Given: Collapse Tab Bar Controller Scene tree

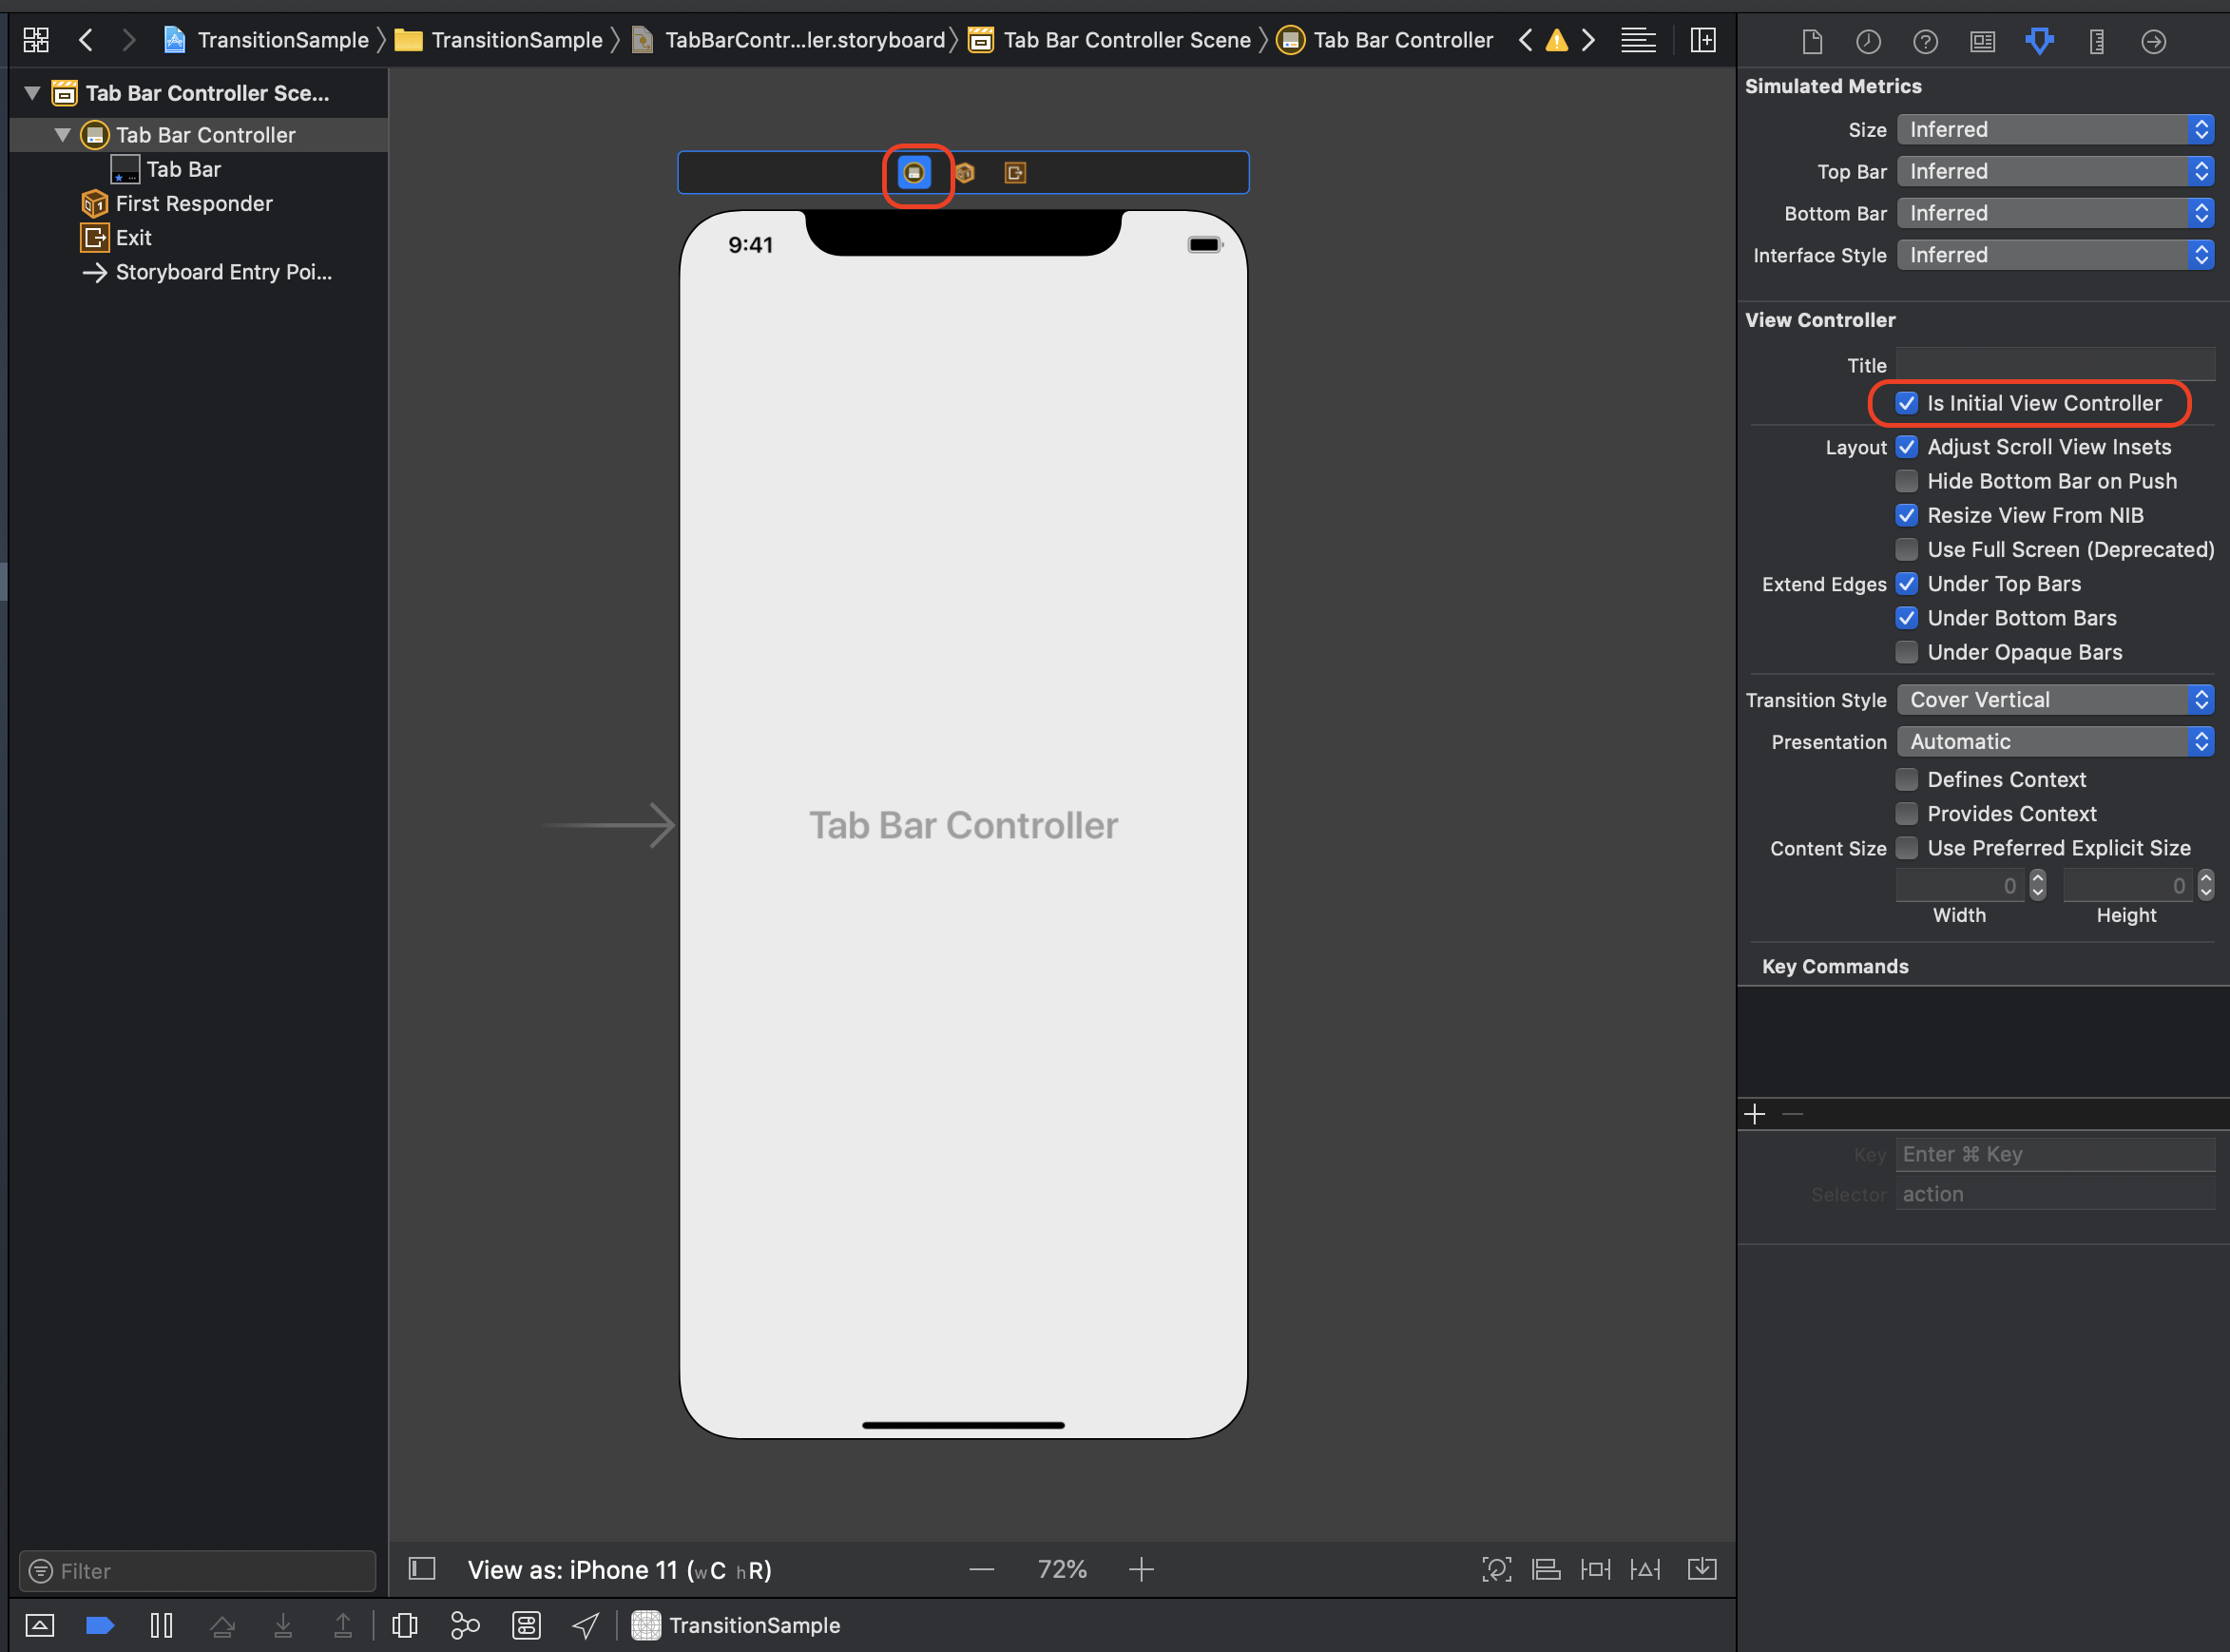Looking at the screenshot, I should point(32,94).
